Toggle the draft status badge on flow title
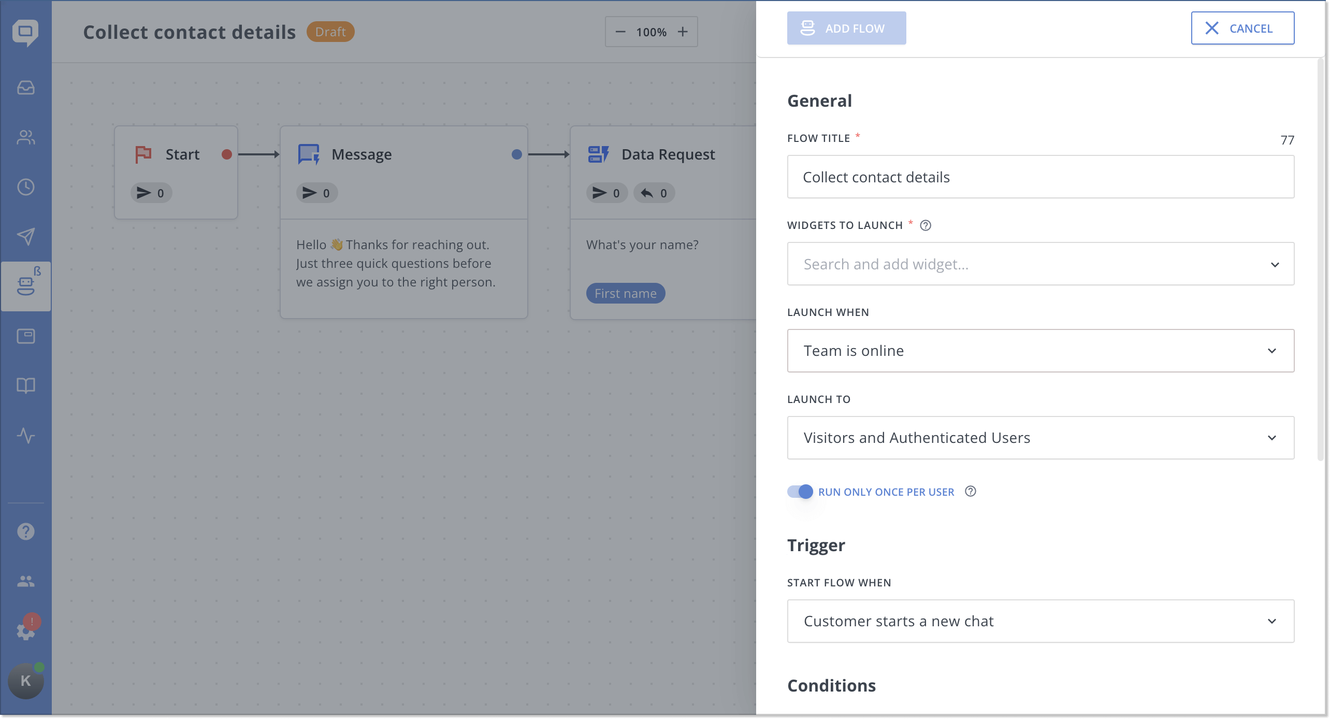This screenshot has width=1330, height=719. (331, 31)
